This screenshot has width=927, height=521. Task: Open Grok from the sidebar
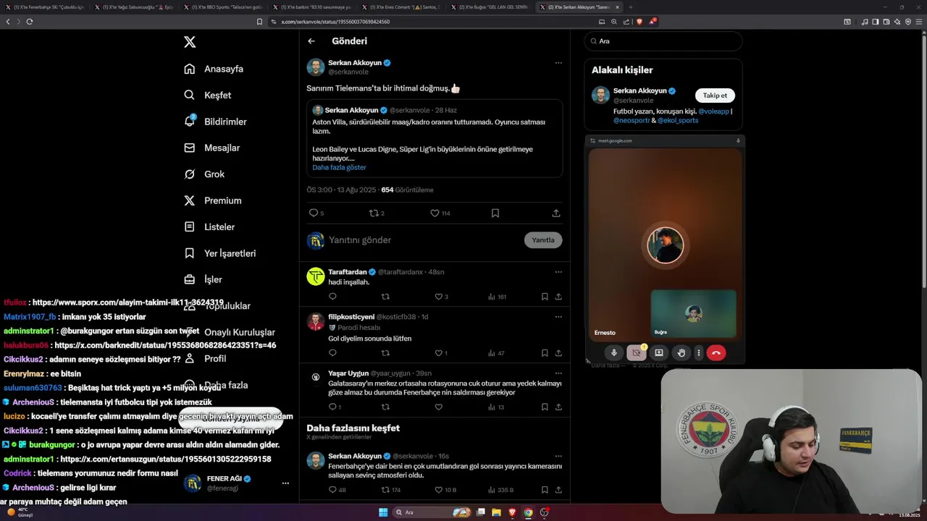point(204,174)
